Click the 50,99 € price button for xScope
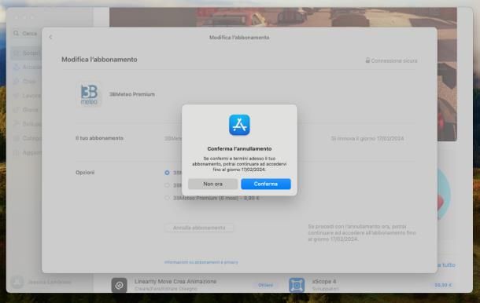Screen dimensions: 480x303 point(443,285)
